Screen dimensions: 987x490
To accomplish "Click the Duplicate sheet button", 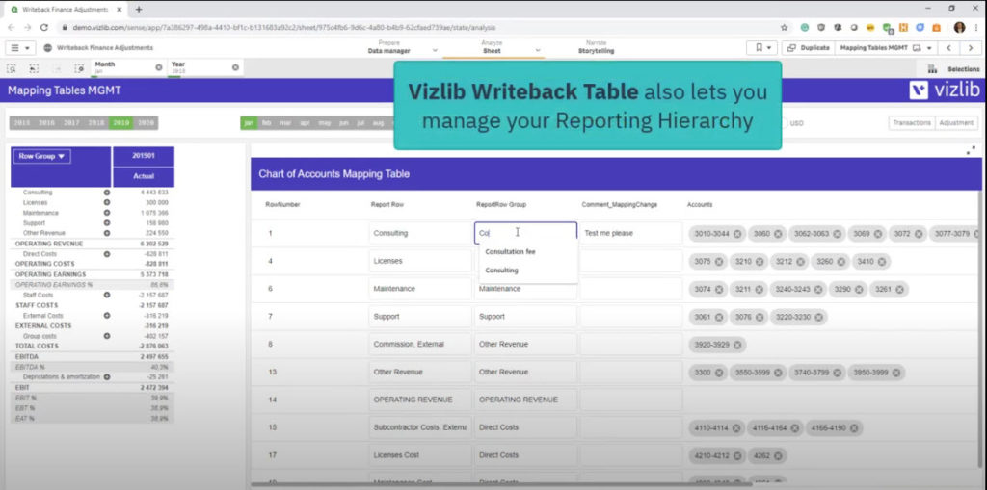I will tap(809, 48).
